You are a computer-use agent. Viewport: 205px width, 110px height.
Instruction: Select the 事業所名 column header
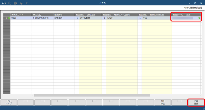[64, 15]
